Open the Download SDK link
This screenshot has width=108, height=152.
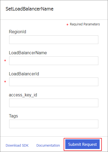click(x=17, y=146)
